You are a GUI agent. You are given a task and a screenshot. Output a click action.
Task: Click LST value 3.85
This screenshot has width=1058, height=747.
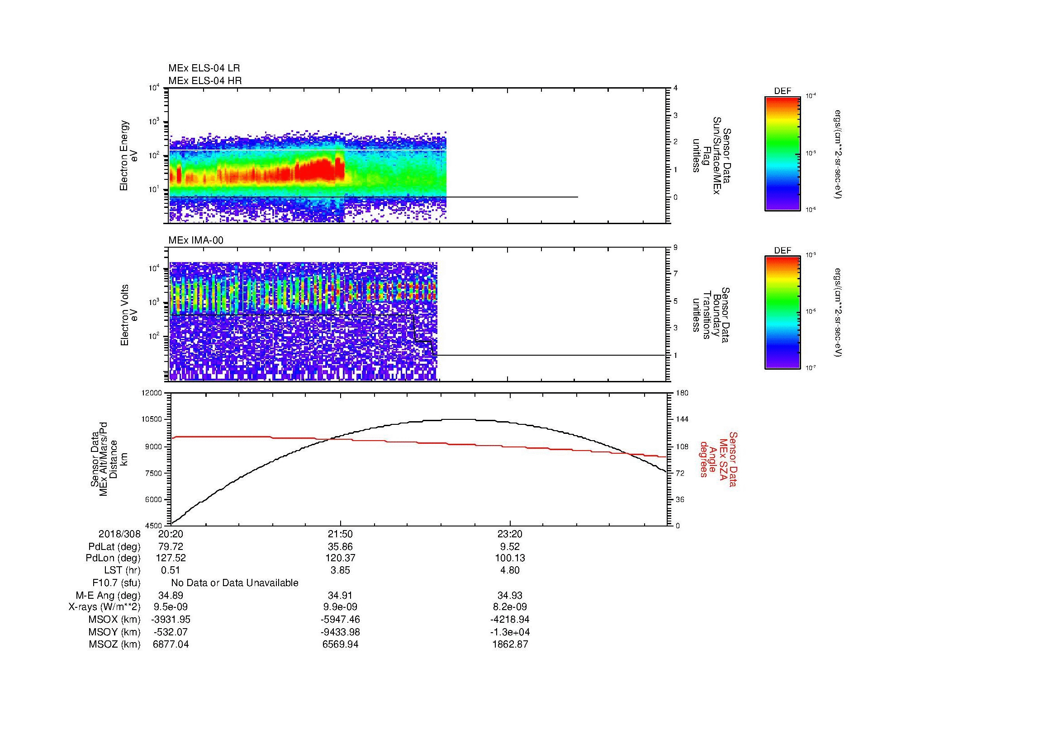point(340,570)
